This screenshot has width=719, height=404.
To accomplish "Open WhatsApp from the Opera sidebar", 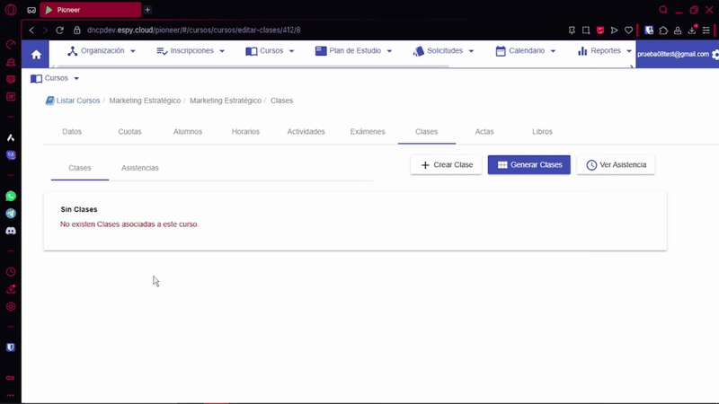I will [11, 196].
